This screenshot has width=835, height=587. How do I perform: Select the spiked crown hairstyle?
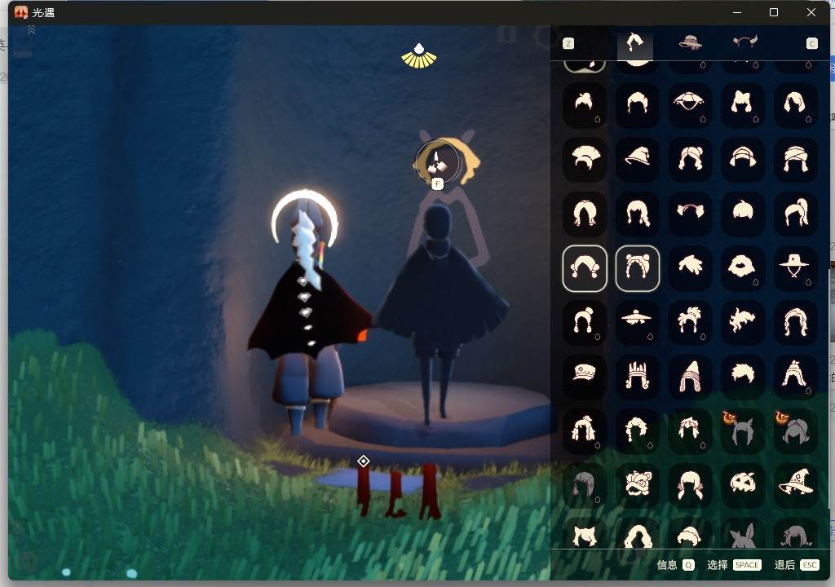(637, 376)
